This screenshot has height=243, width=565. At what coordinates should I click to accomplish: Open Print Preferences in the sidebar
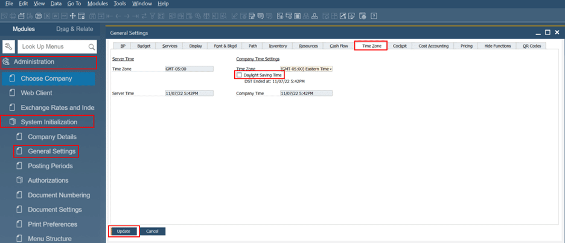(x=53, y=224)
